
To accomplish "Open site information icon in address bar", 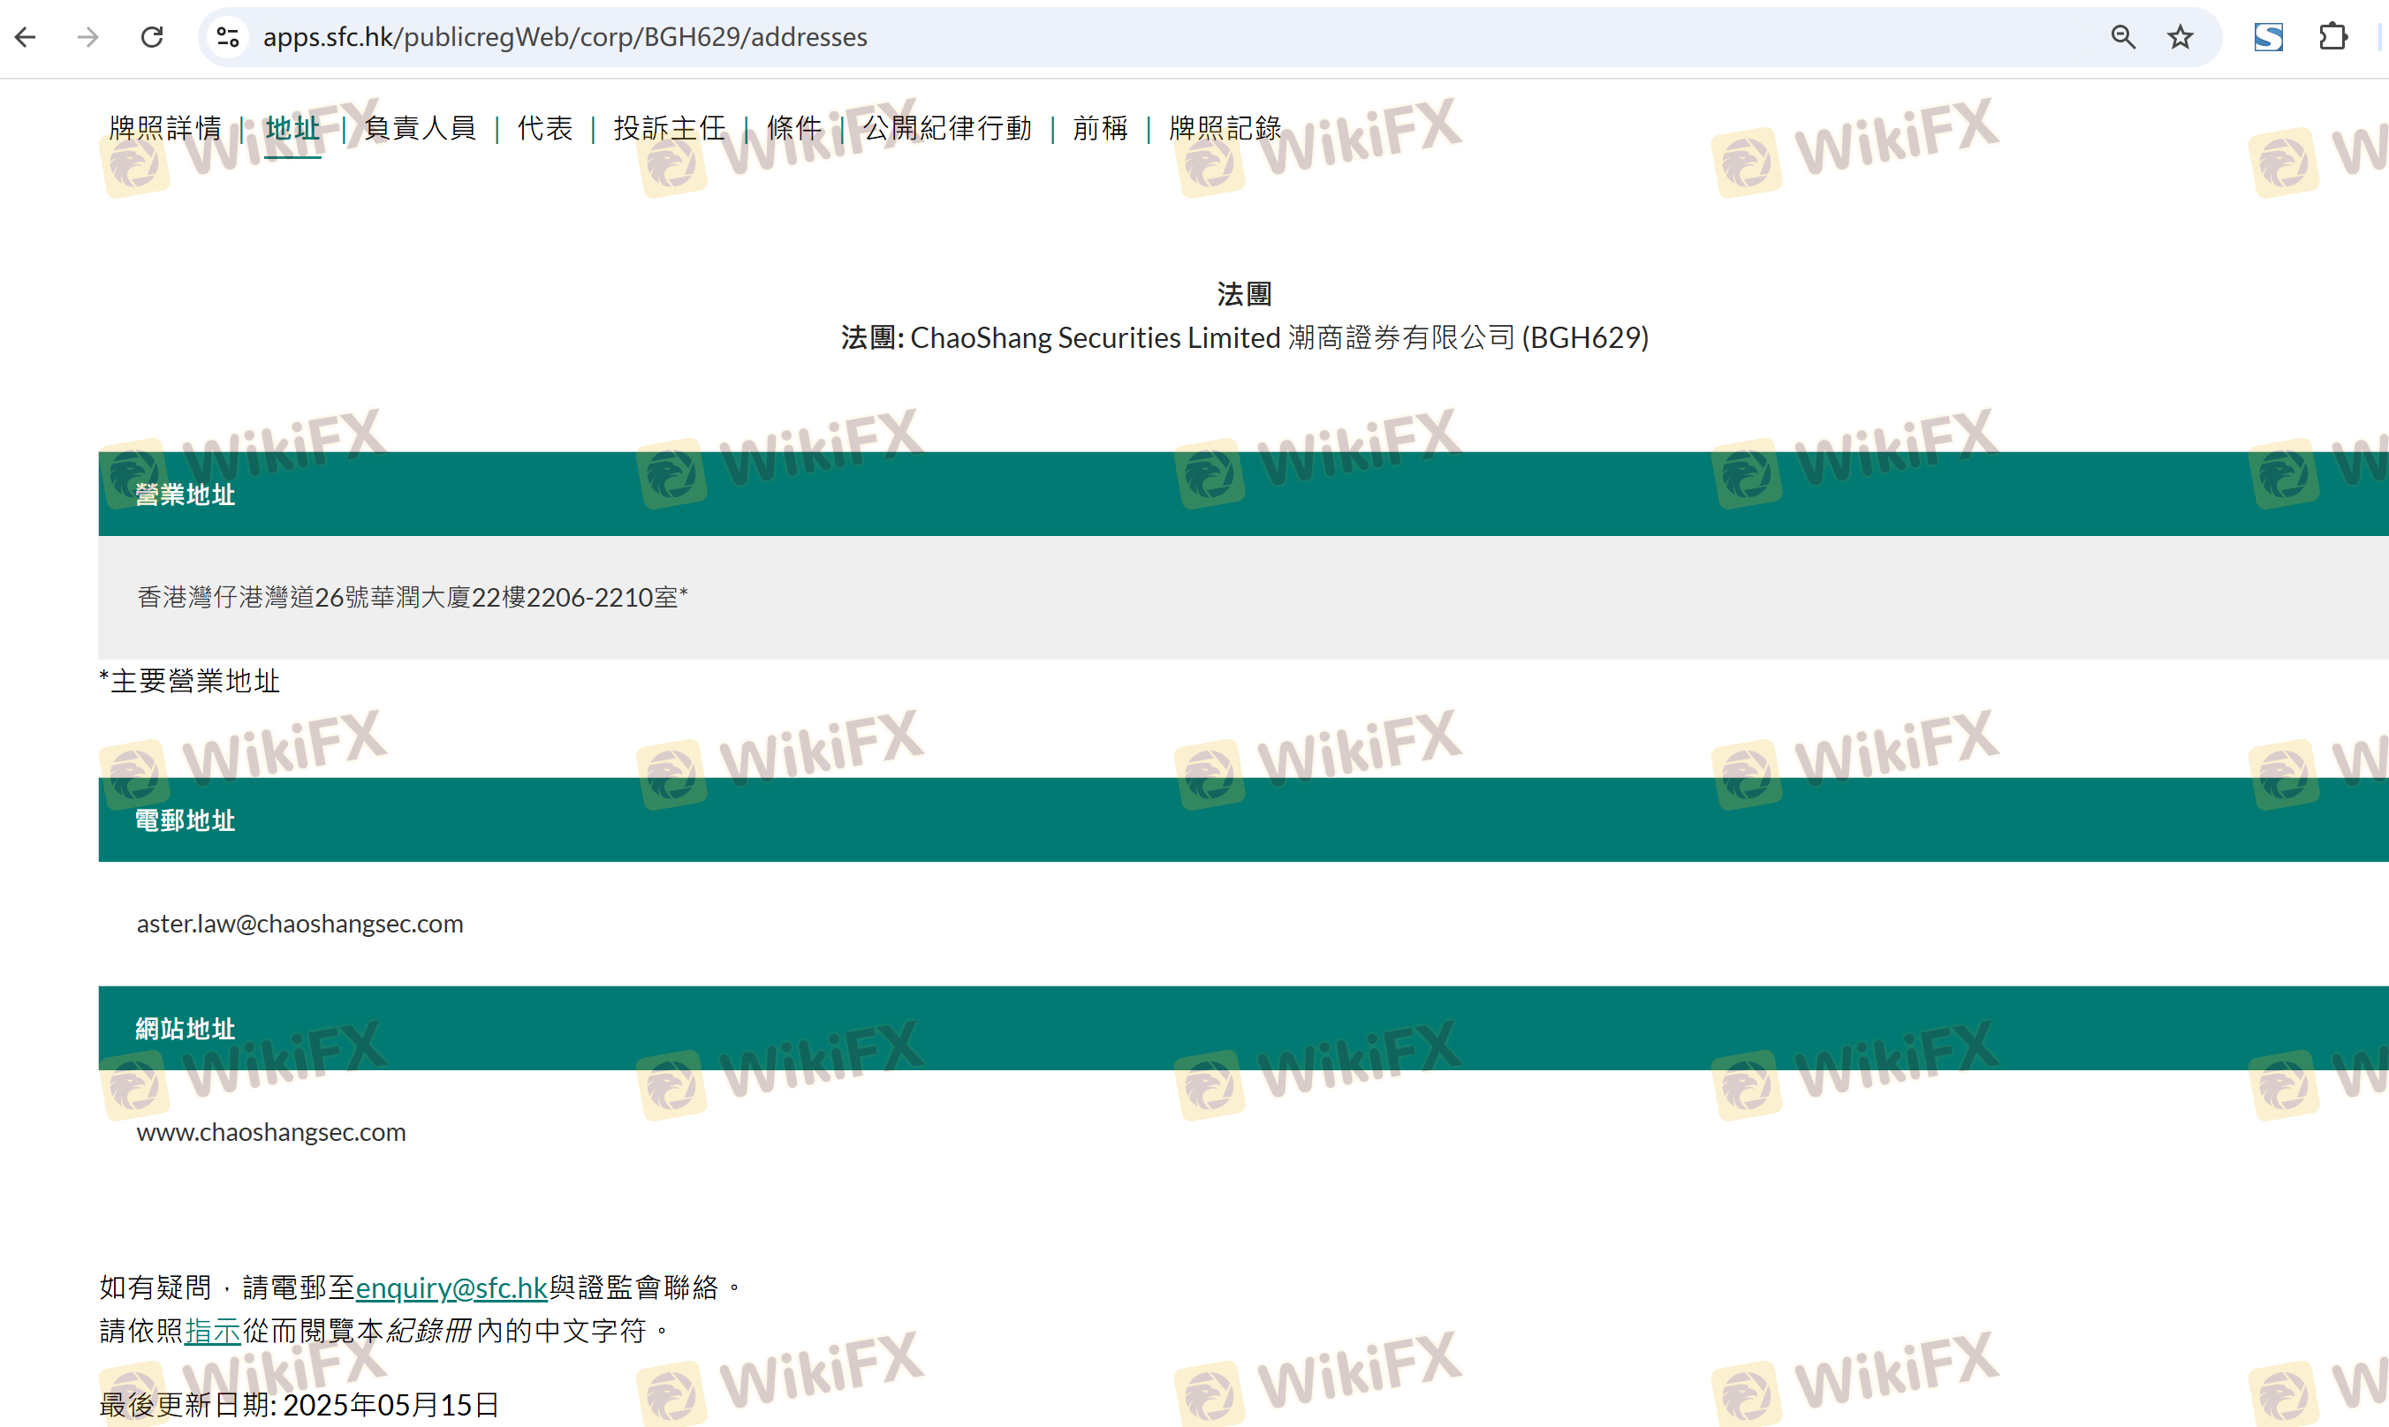I will click(228, 36).
